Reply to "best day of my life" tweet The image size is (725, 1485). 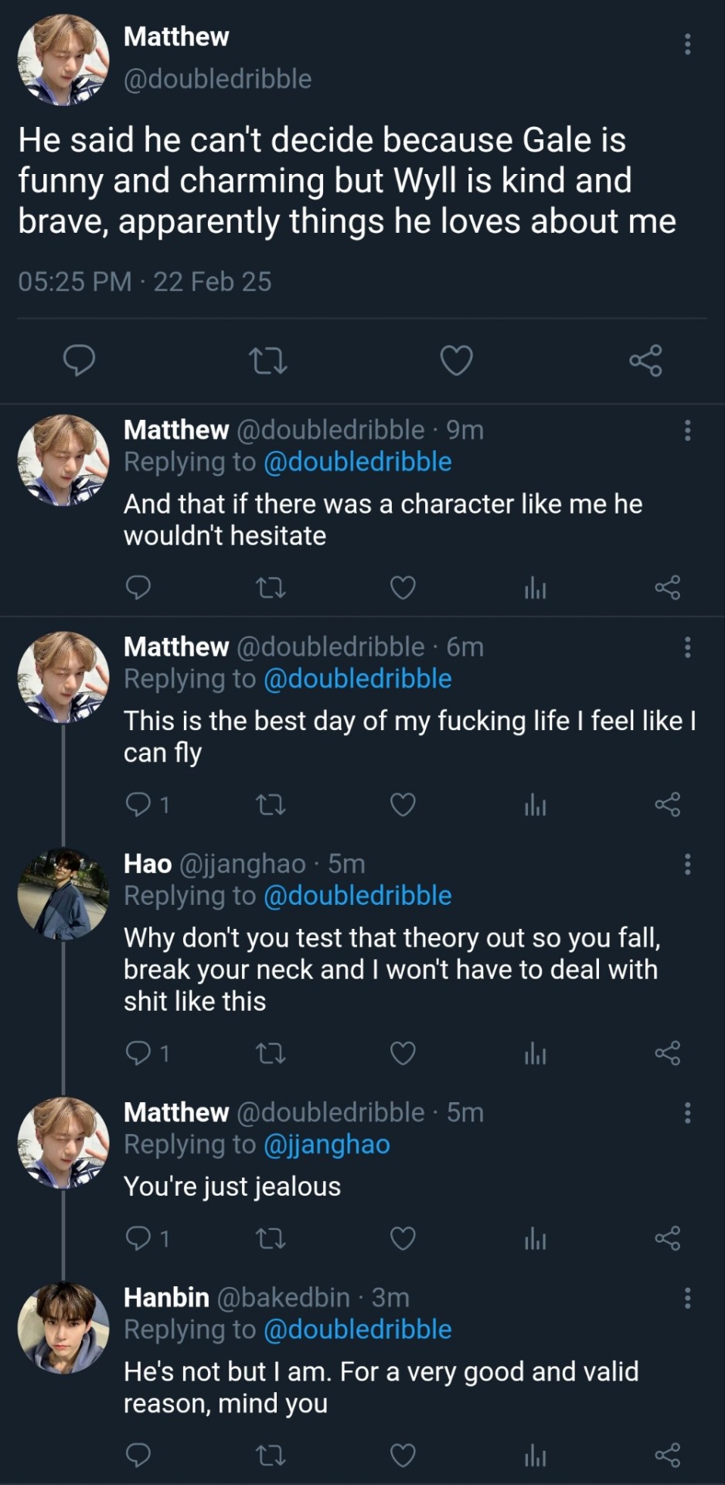click(138, 805)
